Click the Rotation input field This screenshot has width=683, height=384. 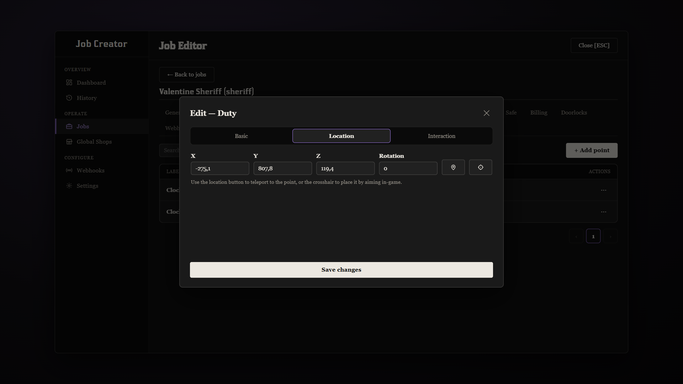(408, 168)
